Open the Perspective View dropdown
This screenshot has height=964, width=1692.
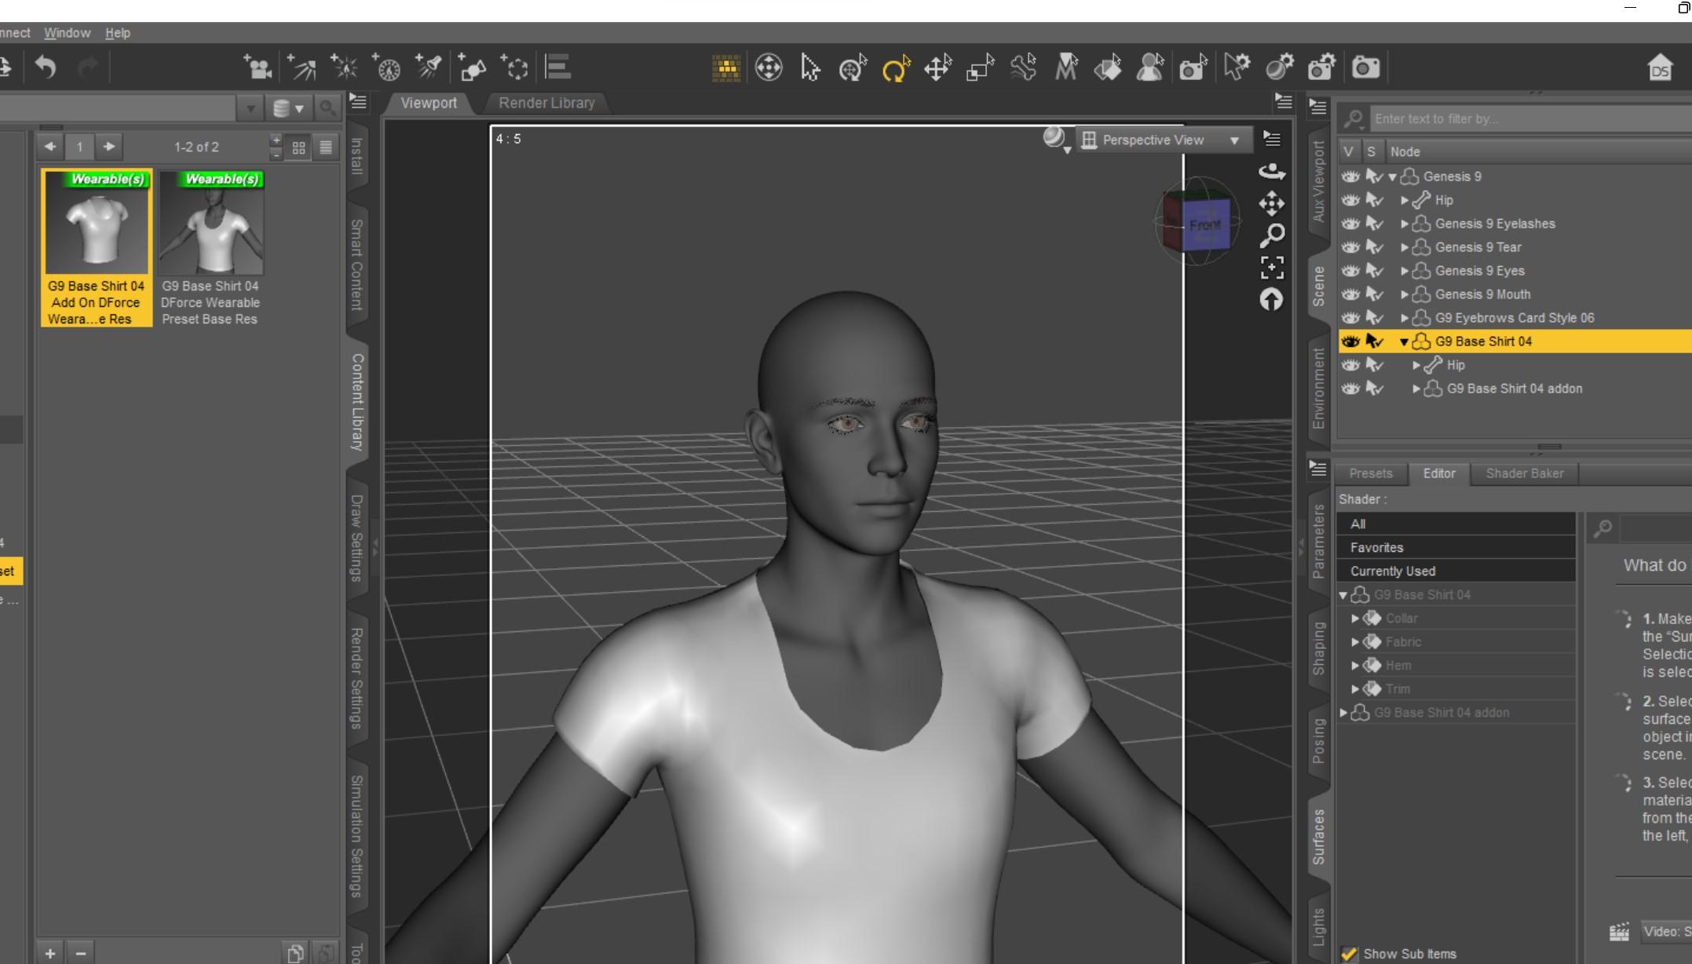click(1164, 140)
